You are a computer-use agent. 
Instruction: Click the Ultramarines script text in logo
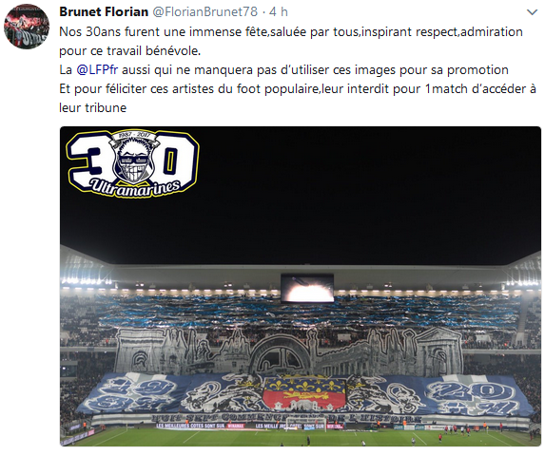[x=135, y=188]
